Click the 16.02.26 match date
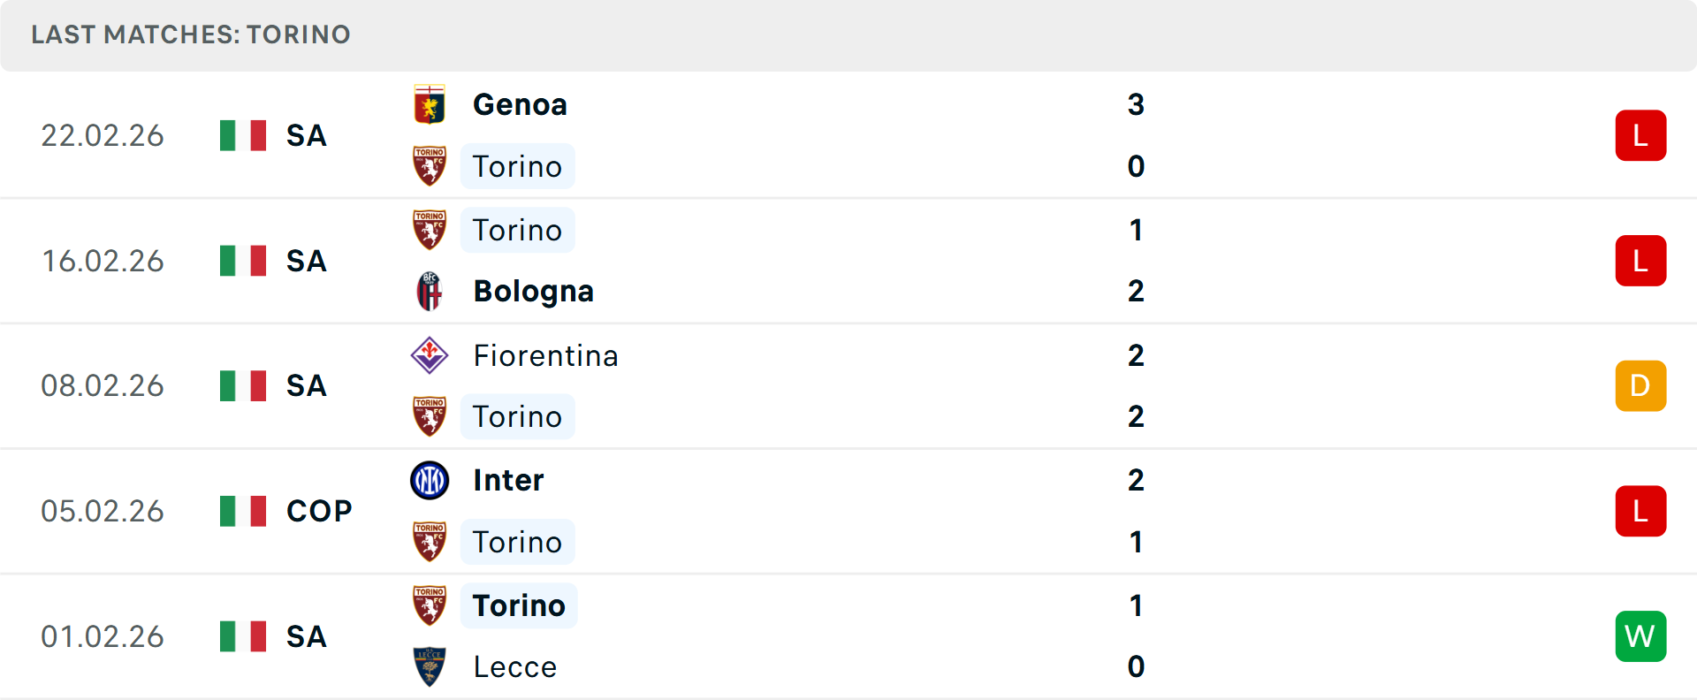The height and width of the screenshot is (700, 1697). click(x=103, y=262)
